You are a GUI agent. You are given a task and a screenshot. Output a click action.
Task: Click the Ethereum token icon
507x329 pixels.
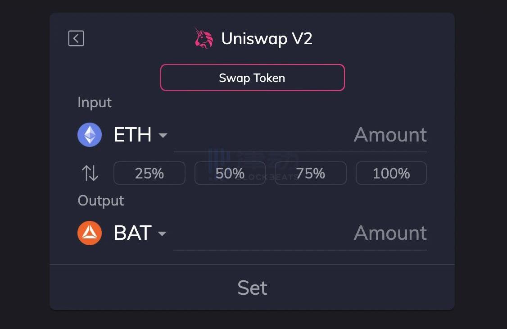tap(90, 135)
